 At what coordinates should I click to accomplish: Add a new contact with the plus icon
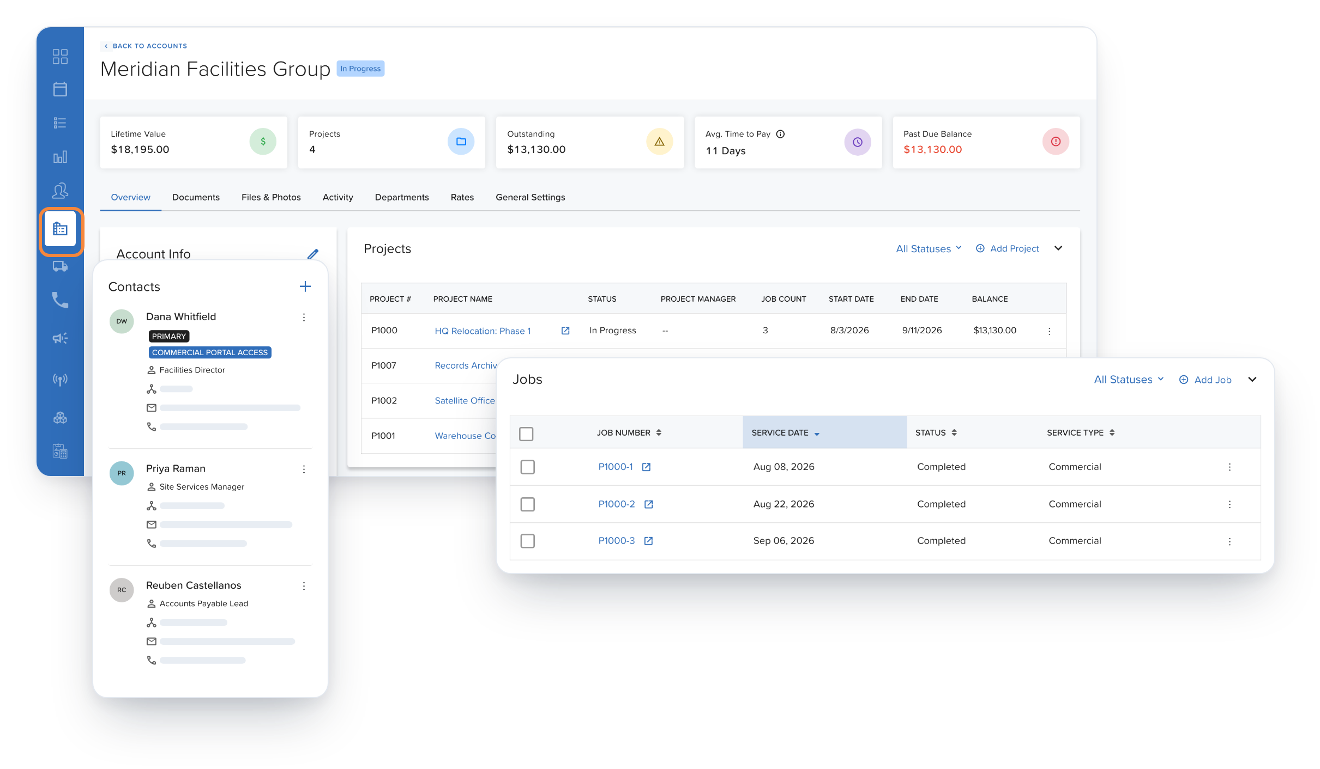point(305,286)
